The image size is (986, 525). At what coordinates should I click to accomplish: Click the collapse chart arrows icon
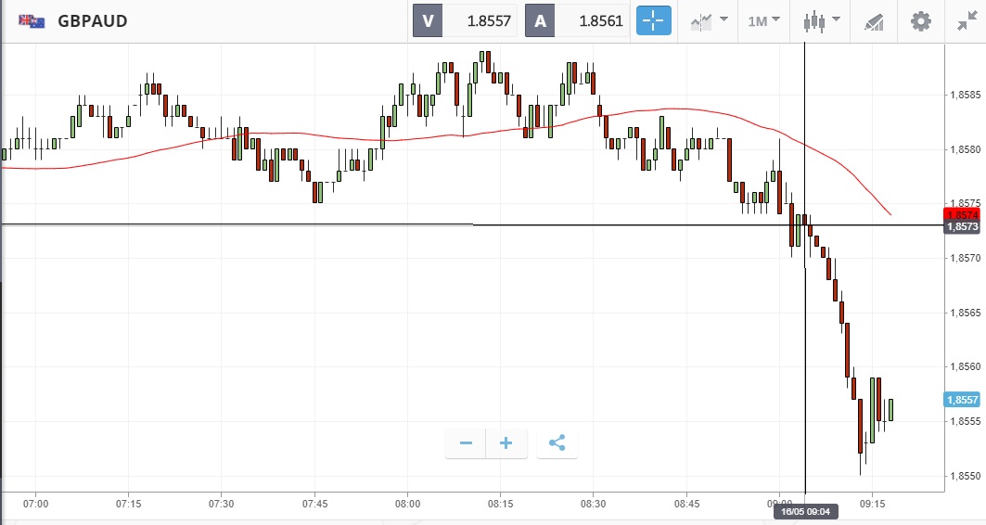tap(966, 20)
